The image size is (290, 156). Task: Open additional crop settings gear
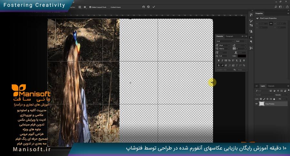(85, 7)
